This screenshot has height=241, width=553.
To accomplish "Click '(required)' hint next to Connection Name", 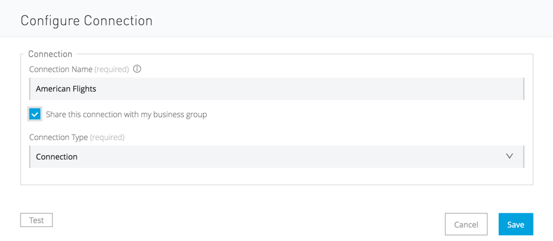I will pos(111,69).
